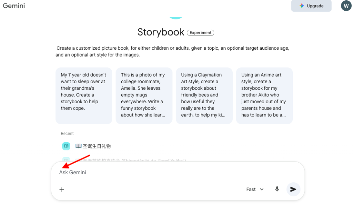Click the Gemini logo
The width and height of the screenshot is (354, 204).
[14, 6]
